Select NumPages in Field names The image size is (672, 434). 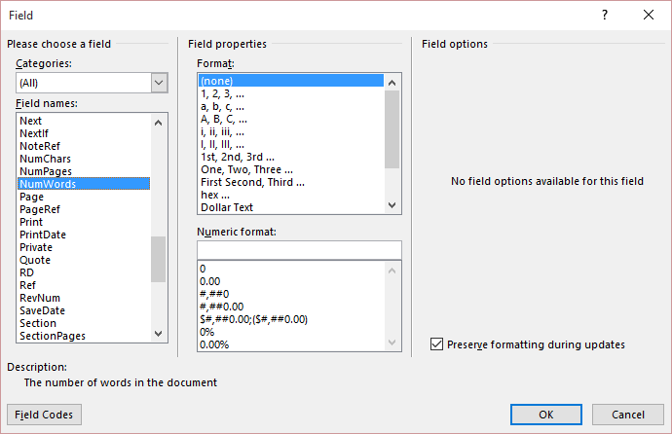(x=46, y=171)
